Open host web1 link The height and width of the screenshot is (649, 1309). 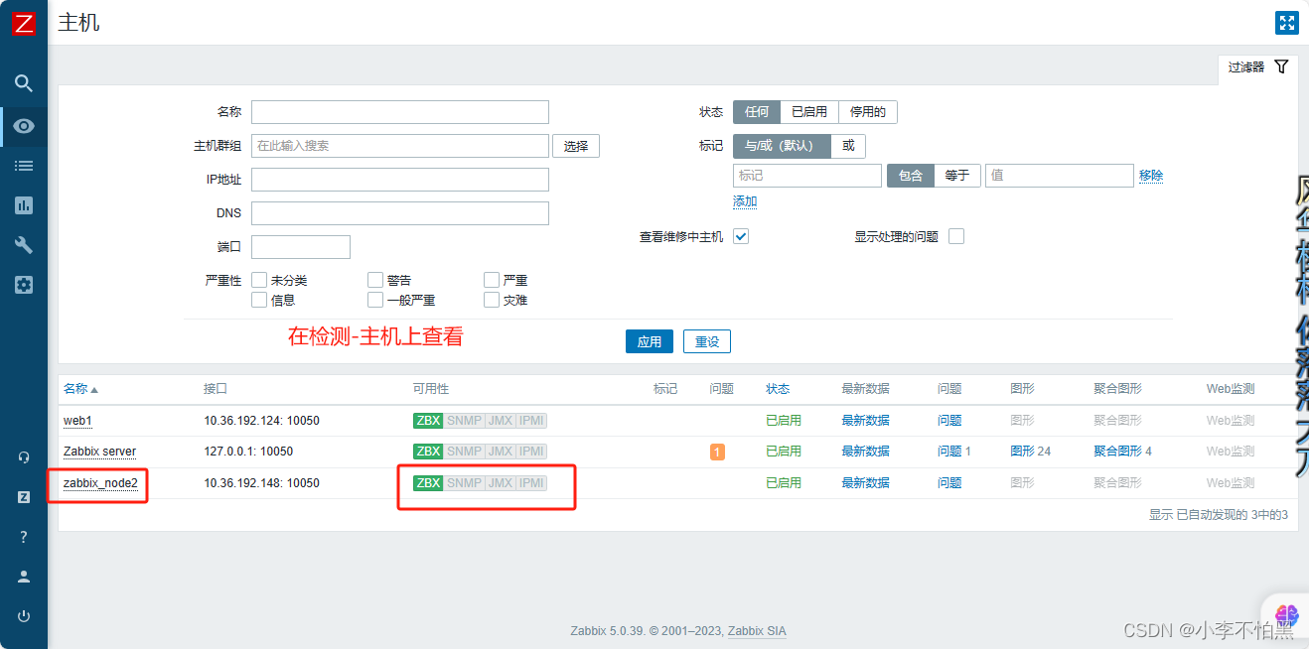coord(77,421)
